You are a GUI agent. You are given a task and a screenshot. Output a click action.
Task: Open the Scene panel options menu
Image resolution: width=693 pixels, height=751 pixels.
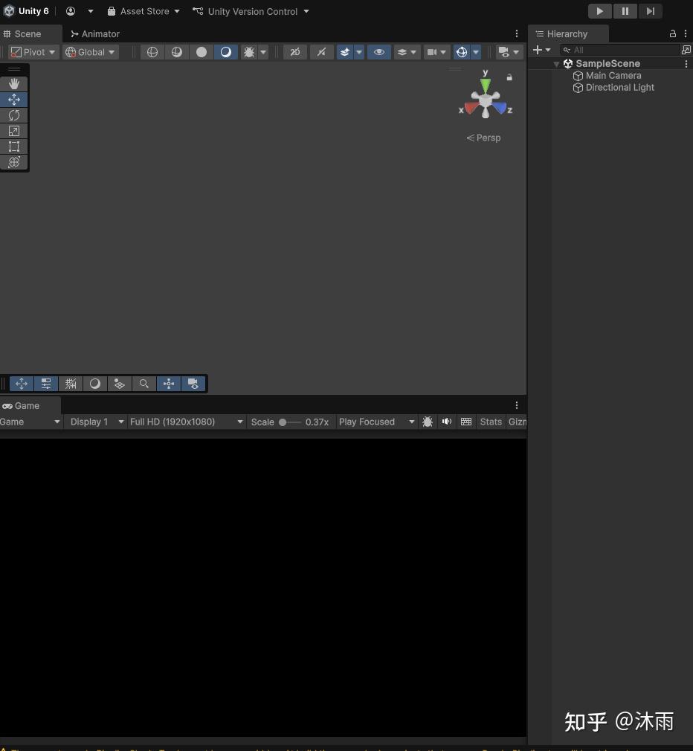click(x=516, y=33)
